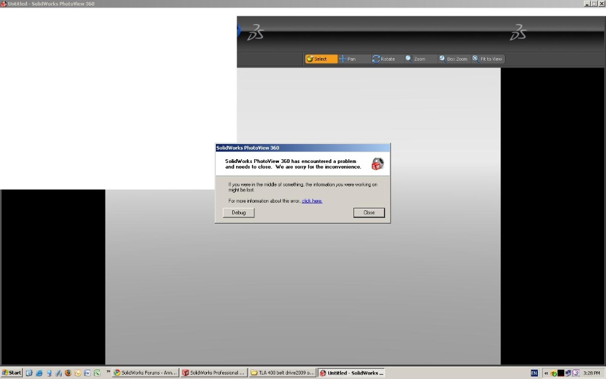The height and width of the screenshot is (379, 606).
Task: Close the PhotoView 360 main window
Action: pyautogui.click(x=602, y=4)
